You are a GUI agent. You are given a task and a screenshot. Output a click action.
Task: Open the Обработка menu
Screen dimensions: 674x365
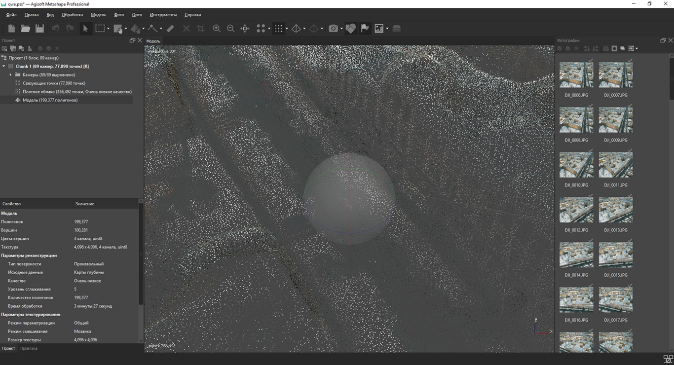(x=72, y=14)
